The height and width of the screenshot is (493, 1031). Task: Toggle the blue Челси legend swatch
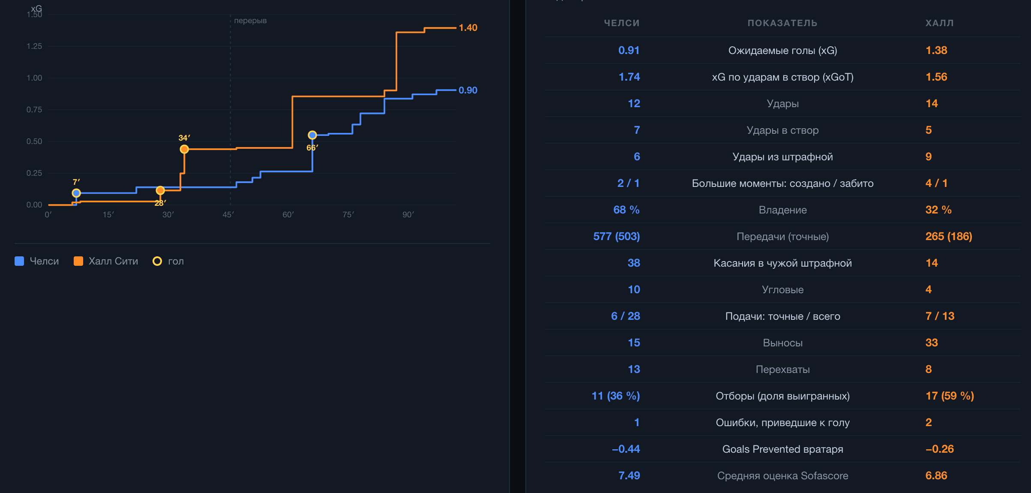(19, 261)
